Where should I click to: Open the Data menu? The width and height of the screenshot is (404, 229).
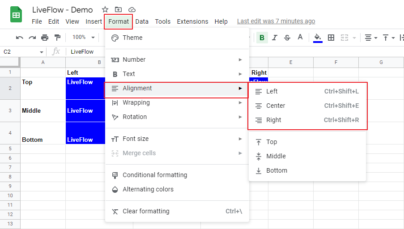pos(142,21)
